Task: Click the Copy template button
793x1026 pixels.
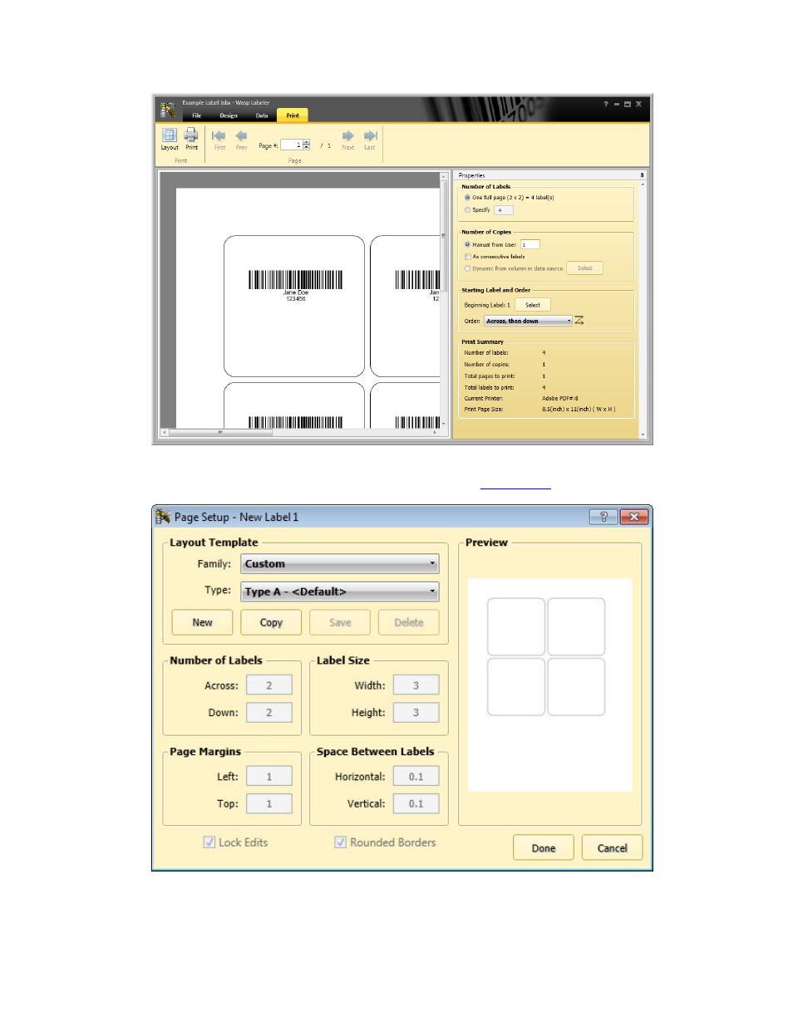Action: click(x=271, y=622)
